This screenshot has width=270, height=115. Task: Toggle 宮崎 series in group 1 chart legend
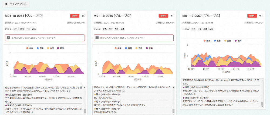click(40, 48)
